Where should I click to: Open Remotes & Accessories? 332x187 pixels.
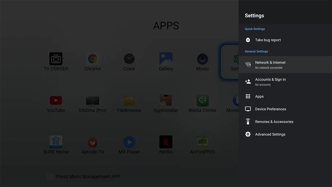285,122
